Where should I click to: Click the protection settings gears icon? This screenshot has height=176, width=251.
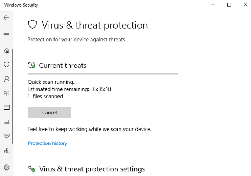tap(32, 169)
